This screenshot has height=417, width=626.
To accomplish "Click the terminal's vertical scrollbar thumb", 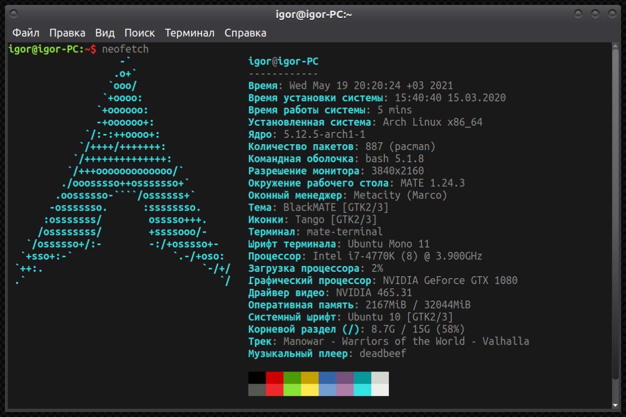I will coord(615,215).
